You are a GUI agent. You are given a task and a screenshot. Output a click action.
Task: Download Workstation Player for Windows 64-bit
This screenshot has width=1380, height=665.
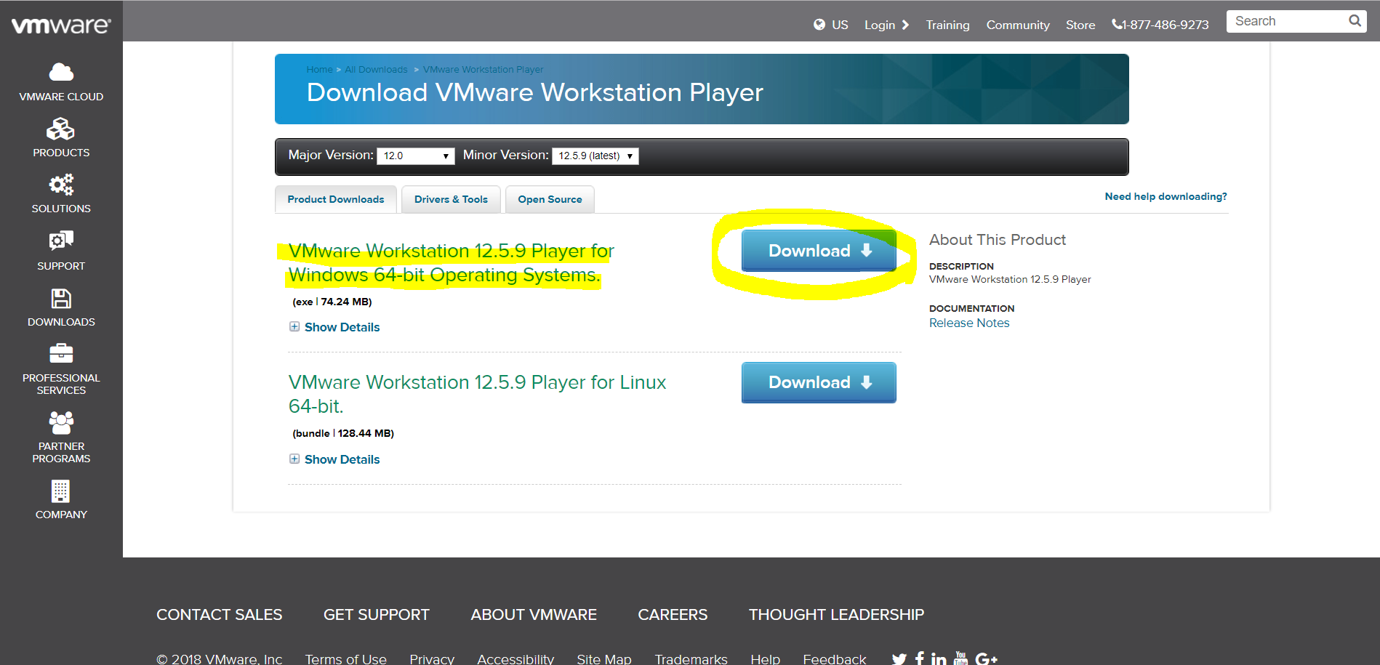click(x=819, y=251)
